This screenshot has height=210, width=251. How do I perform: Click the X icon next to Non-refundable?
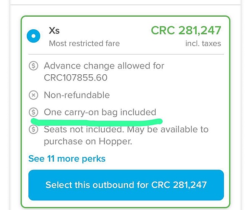click(33, 95)
